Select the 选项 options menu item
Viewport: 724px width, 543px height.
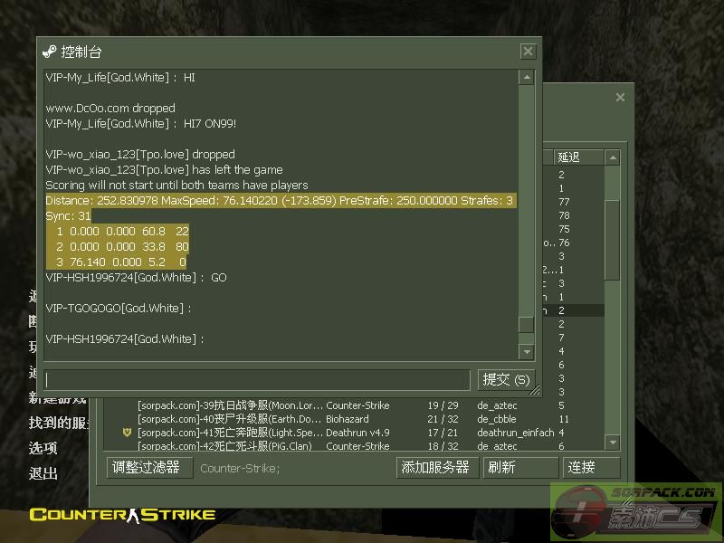pos(43,448)
